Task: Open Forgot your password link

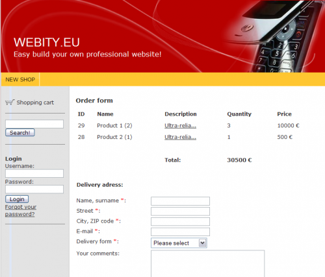Action: coord(21,210)
